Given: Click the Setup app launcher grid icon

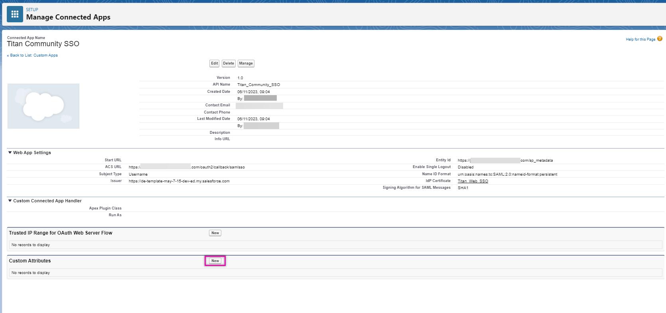Looking at the screenshot, I should pyautogui.click(x=15, y=14).
